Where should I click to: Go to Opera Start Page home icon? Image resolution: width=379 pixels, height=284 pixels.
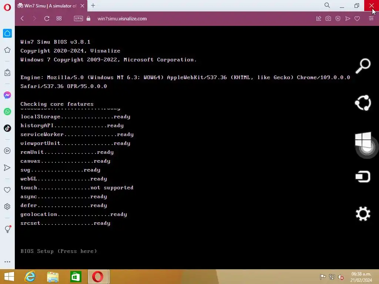pos(7,33)
